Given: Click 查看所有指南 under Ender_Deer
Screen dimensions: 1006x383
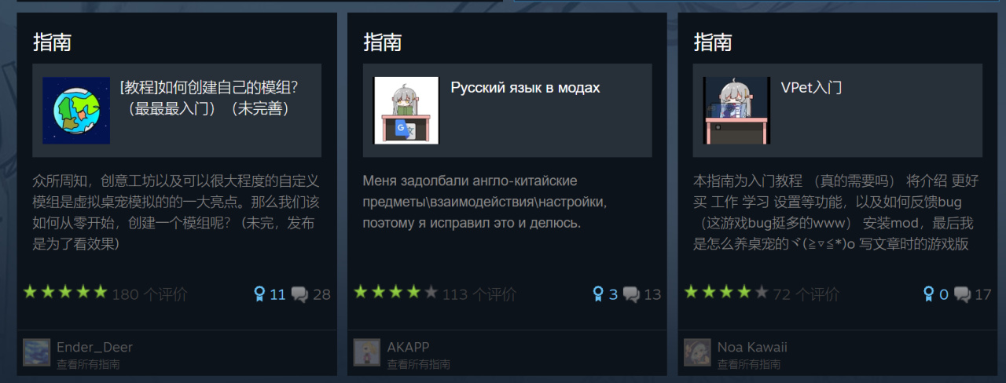Looking at the screenshot, I should click(88, 364).
